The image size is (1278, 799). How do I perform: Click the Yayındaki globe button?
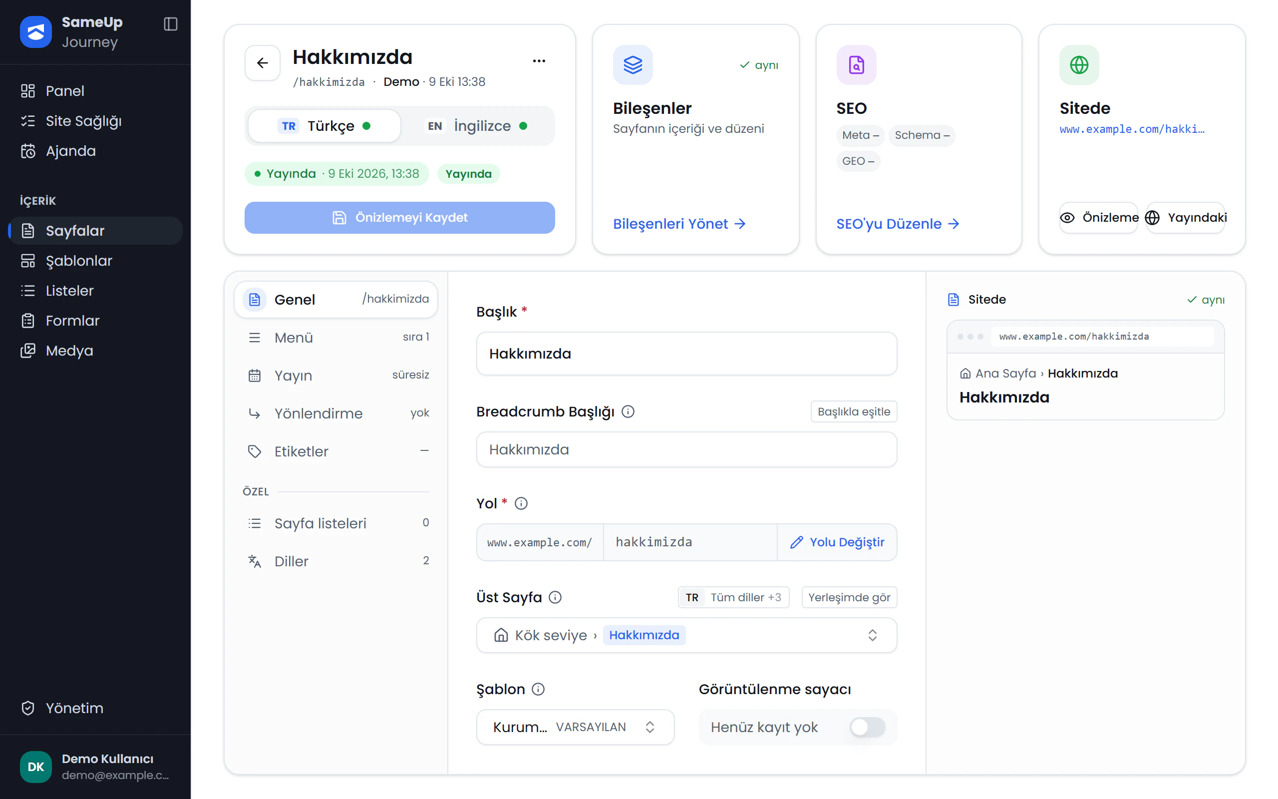click(x=1185, y=218)
